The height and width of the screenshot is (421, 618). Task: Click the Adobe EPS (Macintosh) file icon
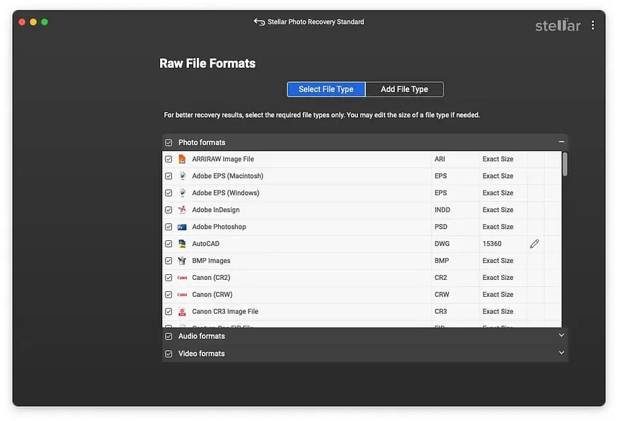pos(182,176)
